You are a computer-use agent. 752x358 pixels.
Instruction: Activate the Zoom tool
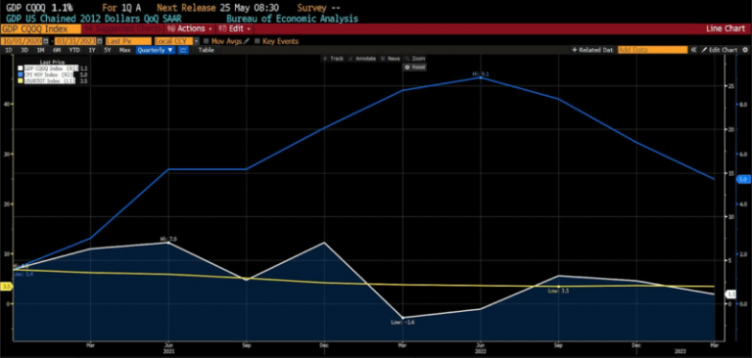415,59
